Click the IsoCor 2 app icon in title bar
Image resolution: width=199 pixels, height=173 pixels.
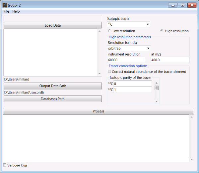click(5, 5)
